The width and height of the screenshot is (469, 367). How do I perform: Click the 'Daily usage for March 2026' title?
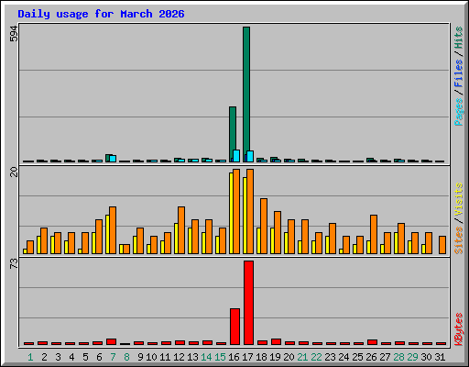[x=101, y=14]
